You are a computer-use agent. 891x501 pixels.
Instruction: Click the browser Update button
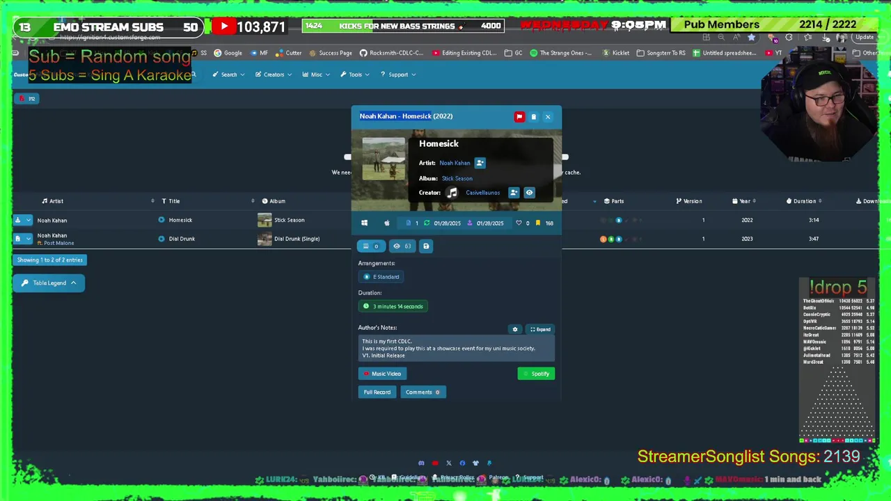864,38
